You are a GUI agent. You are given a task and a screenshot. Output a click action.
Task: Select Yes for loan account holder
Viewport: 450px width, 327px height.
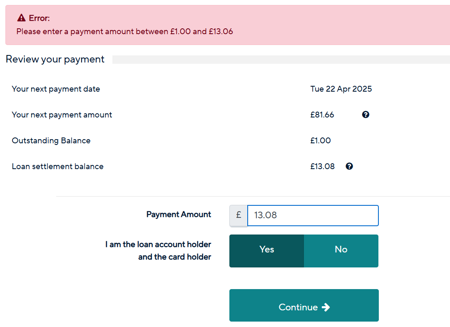pos(266,251)
